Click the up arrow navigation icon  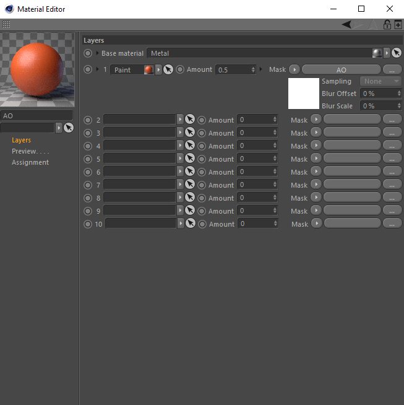[373, 25]
